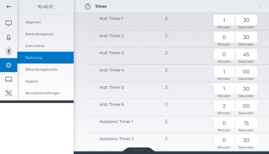This screenshot has height=154, width=269.
Task: Open the Allgemein settings menu
Action: coord(33,22)
